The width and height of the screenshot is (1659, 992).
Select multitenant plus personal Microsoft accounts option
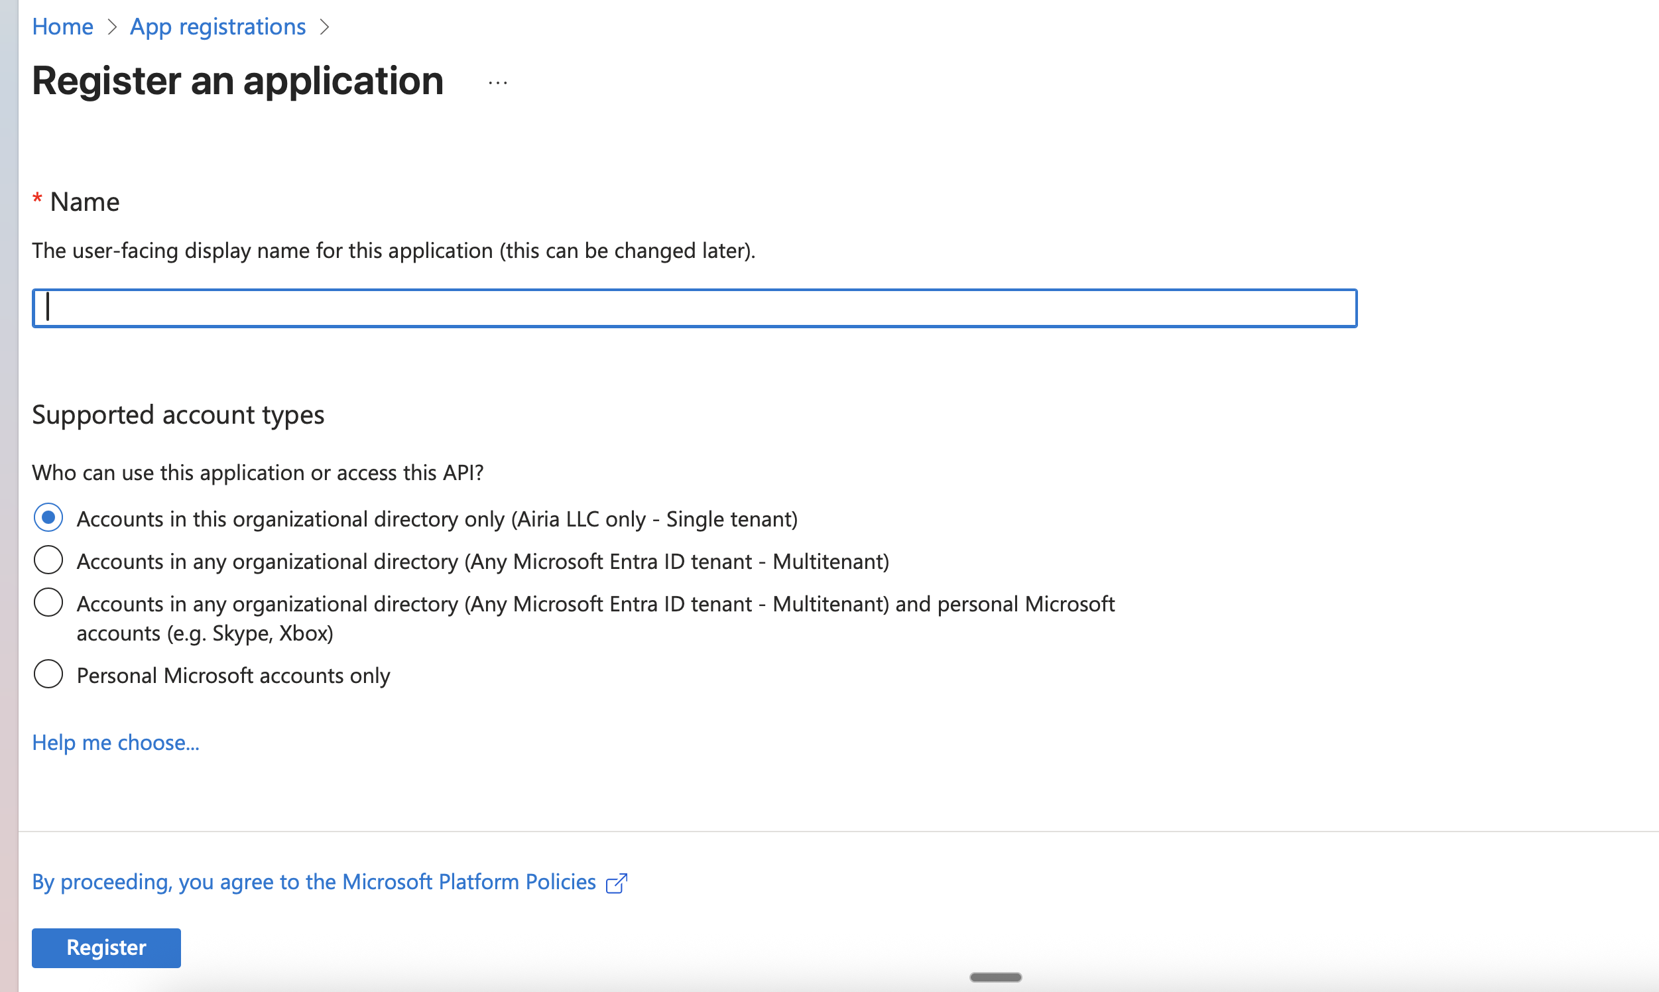(48, 602)
